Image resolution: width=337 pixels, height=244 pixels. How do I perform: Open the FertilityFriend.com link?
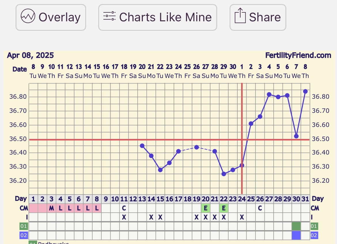coord(298,55)
